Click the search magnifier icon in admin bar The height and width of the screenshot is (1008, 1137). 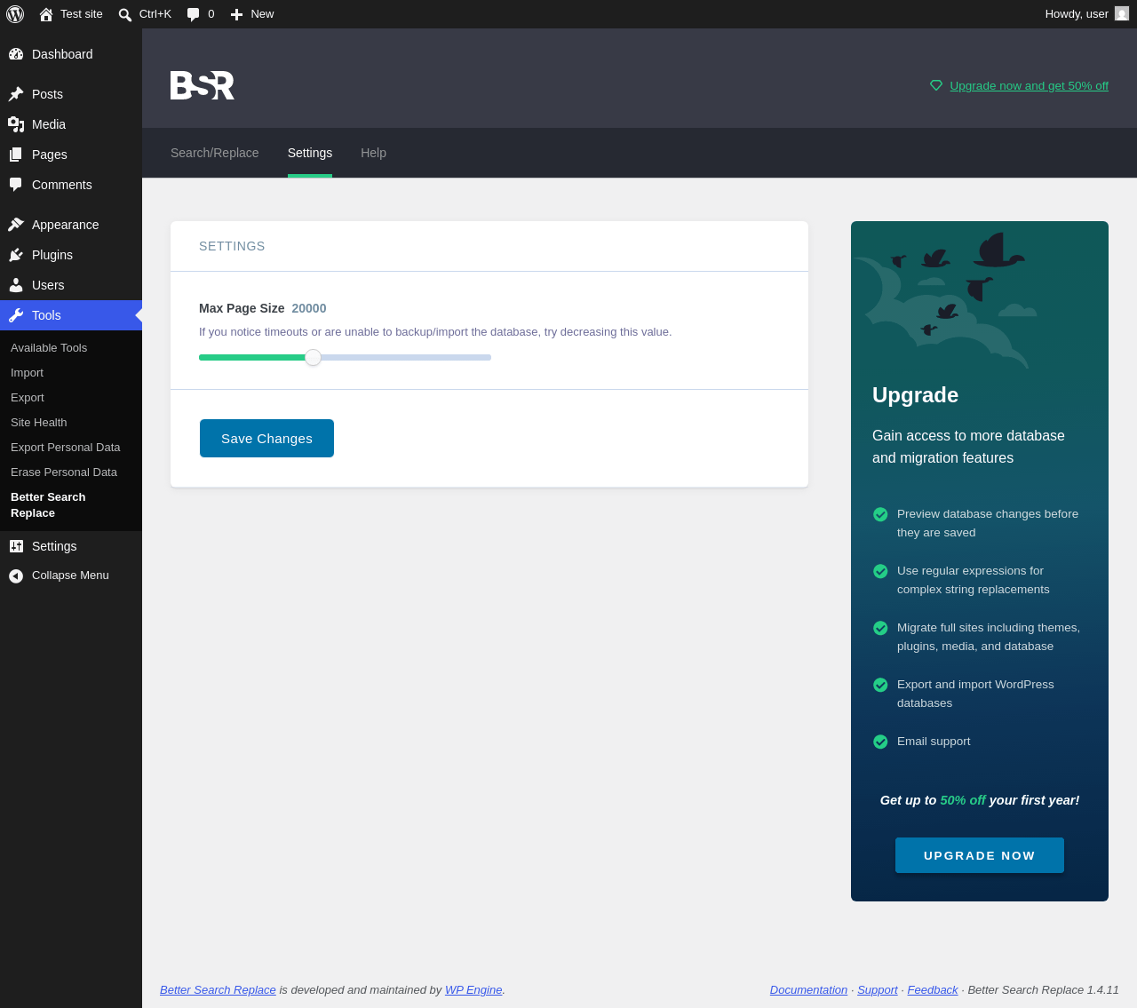coord(125,14)
